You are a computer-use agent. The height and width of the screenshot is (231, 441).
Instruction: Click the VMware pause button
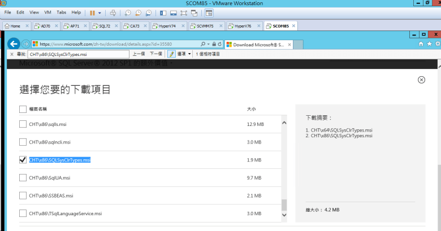(x=93, y=12)
